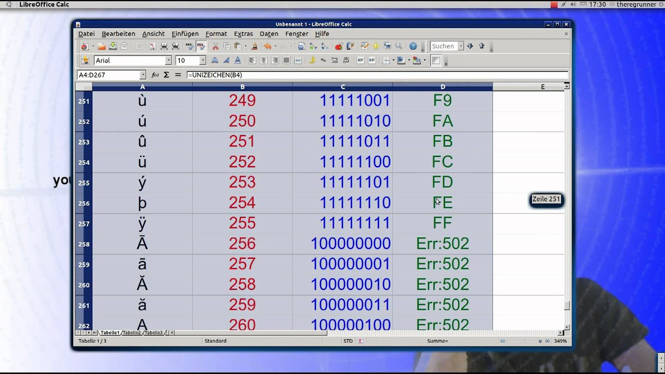Click the email document envelope icon
Screen dimensions: 665x374
(x=124, y=46)
